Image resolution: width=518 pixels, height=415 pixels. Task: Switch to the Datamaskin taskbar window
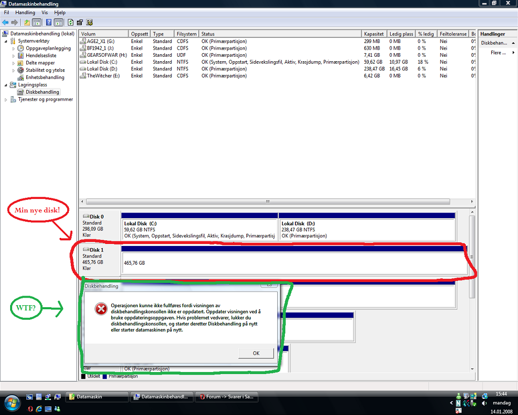coord(97,396)
